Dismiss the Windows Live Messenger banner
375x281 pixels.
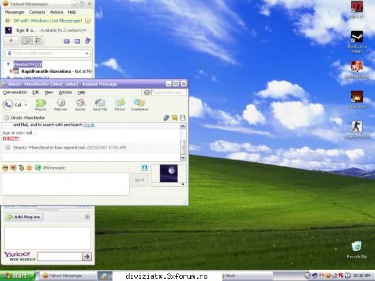point(88,21)
